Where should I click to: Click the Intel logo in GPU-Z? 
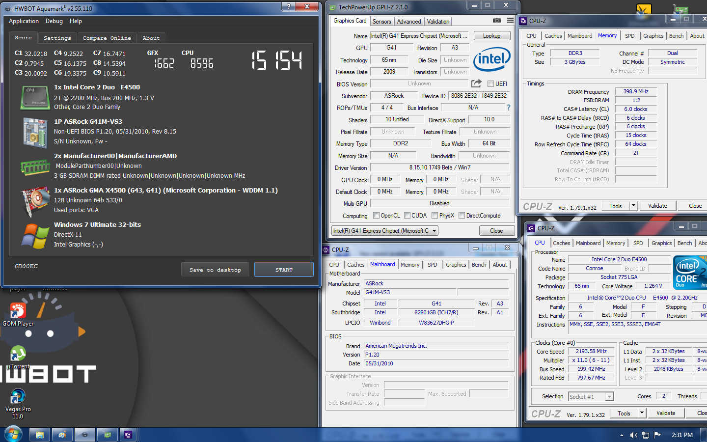pos(491,59)
